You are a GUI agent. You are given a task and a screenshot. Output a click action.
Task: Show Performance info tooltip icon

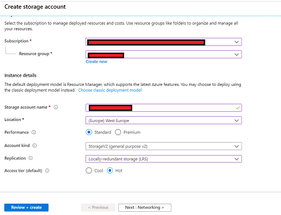pyautogui.click(x=34, y=132)
